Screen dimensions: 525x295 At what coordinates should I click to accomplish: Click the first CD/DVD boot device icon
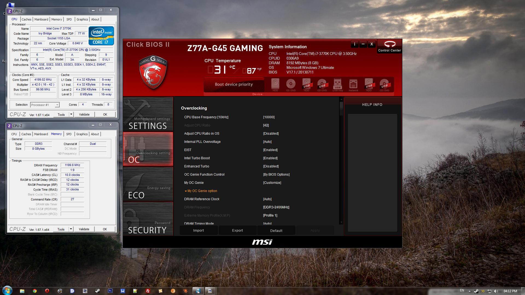click(291, 85)
